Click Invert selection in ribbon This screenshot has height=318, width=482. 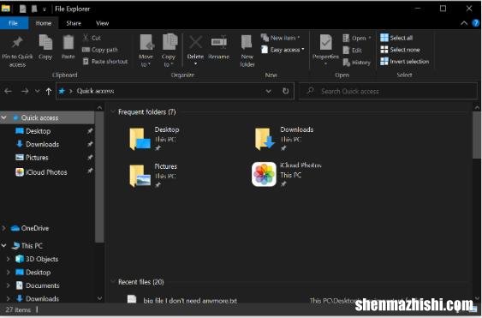click(405, 62)
